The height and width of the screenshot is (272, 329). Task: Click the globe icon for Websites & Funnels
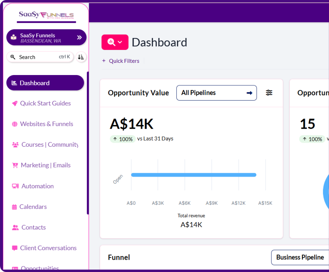click(x=14, y=124)
